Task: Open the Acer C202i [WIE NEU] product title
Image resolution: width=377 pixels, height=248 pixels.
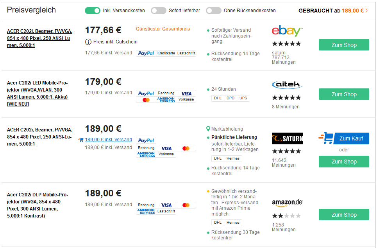Action: pos(37,93)
